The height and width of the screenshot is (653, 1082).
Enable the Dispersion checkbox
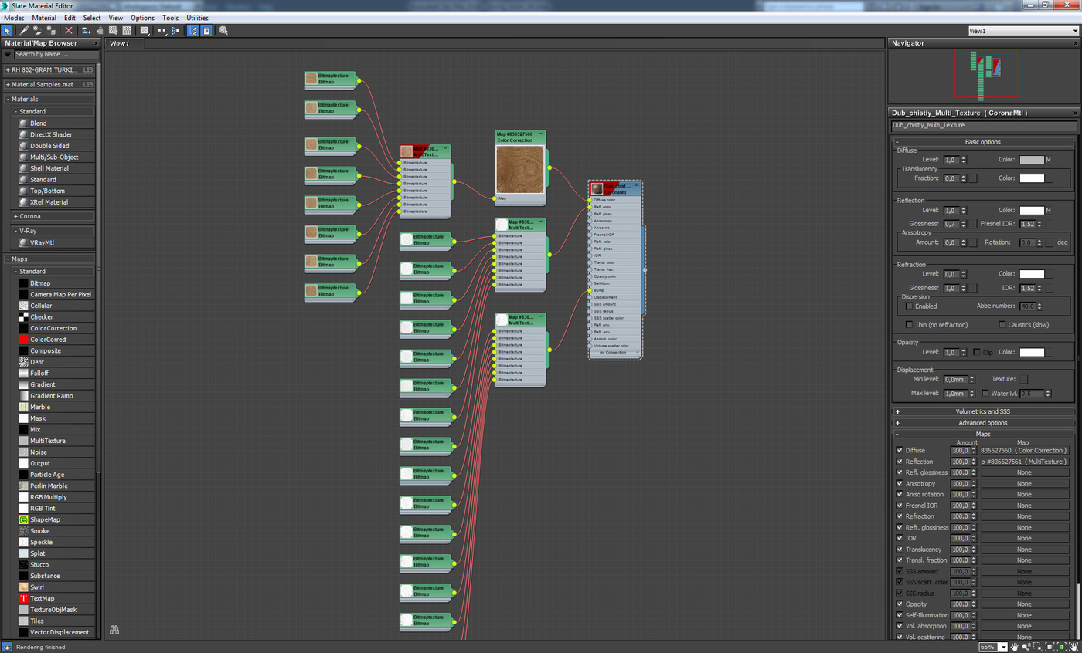click(910, 306)
